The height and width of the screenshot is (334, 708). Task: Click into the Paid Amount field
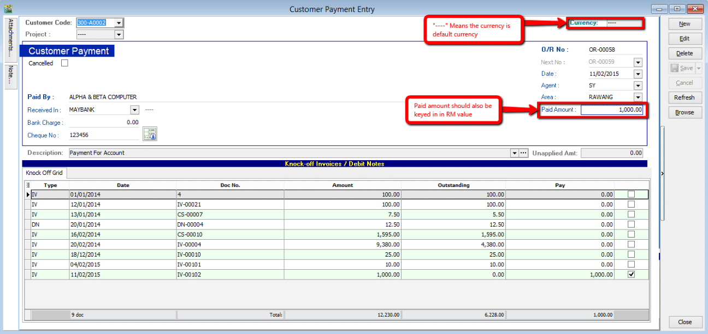tap(611, 110)
